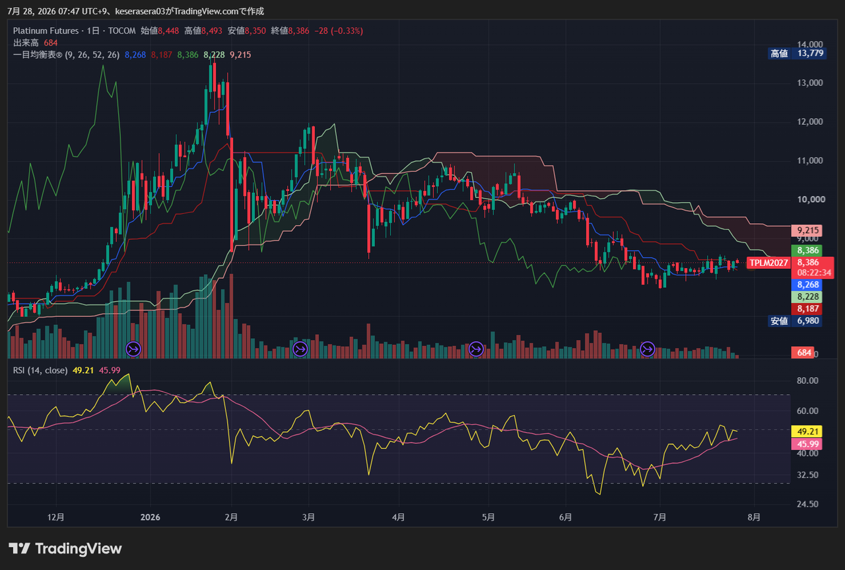Click the "Platinum Futures · 1日 · TOCOM" title
The image size is (845, 570).
click(x=75, y=30)
